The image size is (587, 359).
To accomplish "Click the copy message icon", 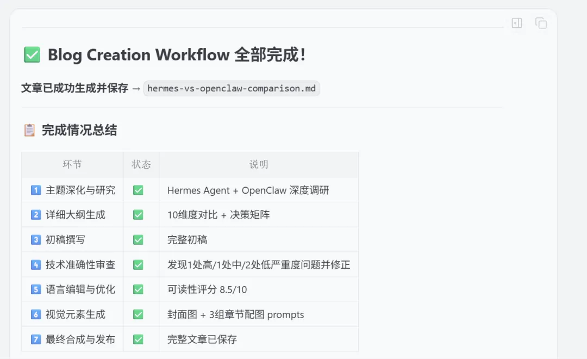I will (541, 23).
